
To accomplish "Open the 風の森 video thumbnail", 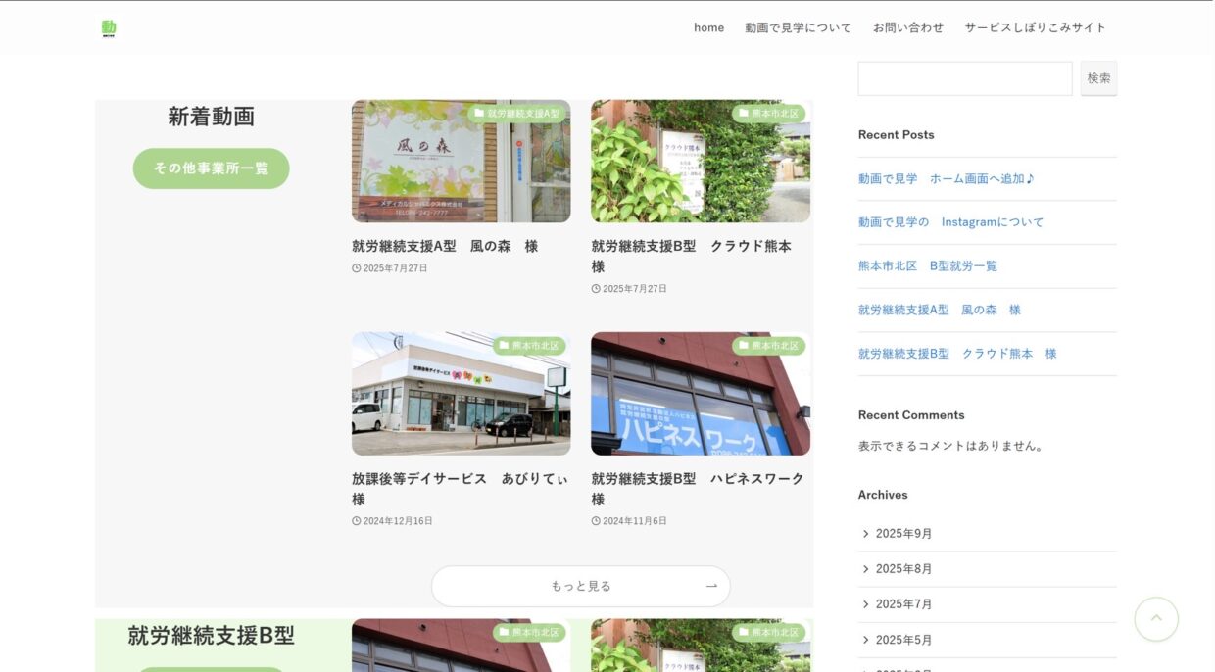I will point(461,162).
